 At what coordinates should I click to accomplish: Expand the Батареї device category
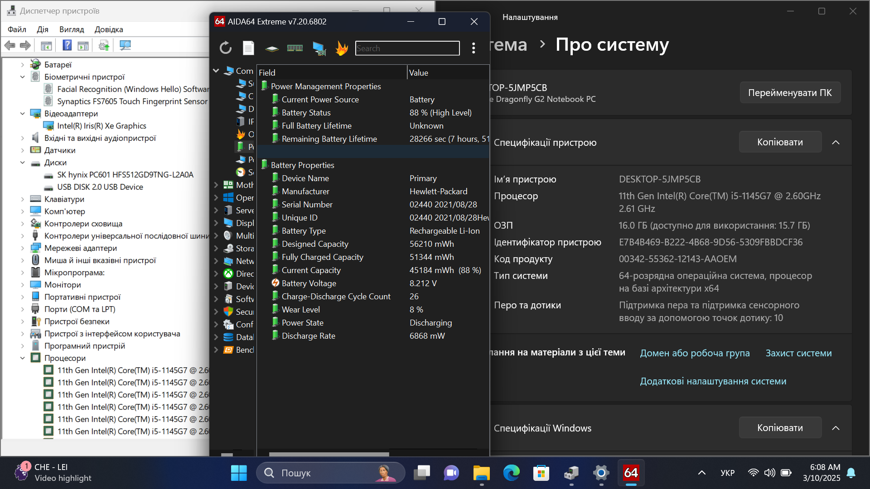(x=23, y=65)
